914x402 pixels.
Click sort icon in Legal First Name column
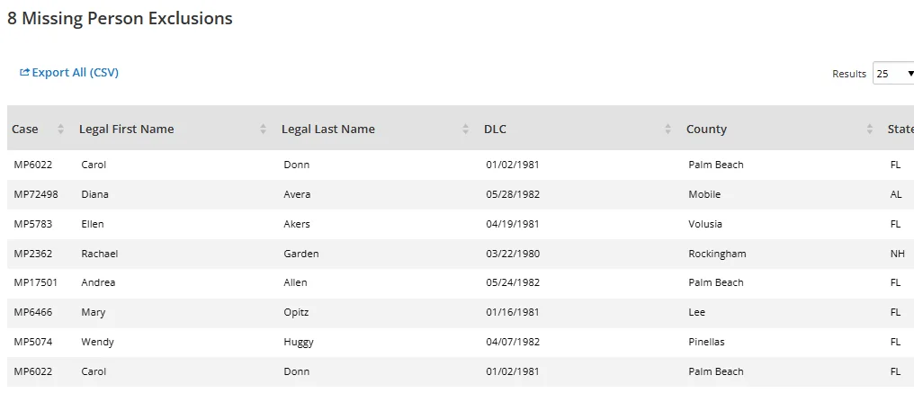pos(263,130)
